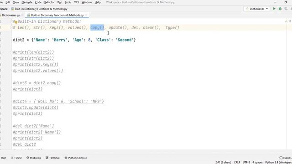Switch to the Dictionaries.py tab

click(x=11, y=15)
